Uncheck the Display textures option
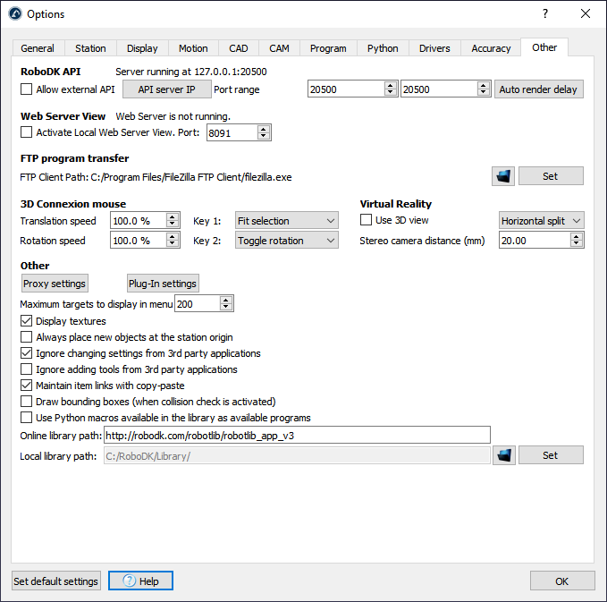 coord(26,321)
